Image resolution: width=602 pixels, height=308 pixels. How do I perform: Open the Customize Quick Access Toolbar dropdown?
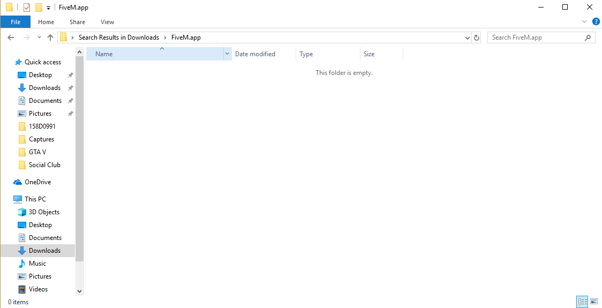[48, 7]
